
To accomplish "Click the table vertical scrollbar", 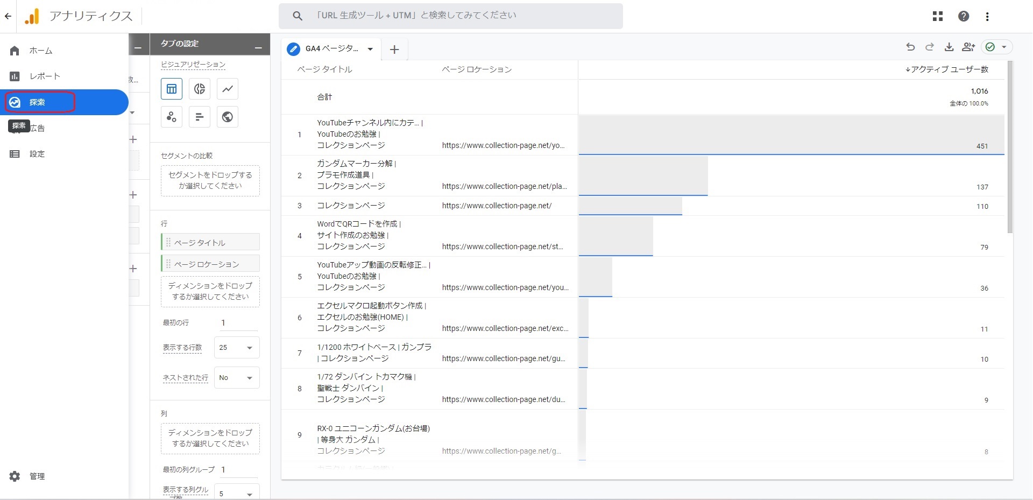I will (x=1010, y=147).
